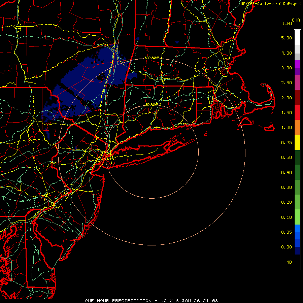Select the "0.40" legend value
The height and width of the screenshot is (303, 303).
287,173
